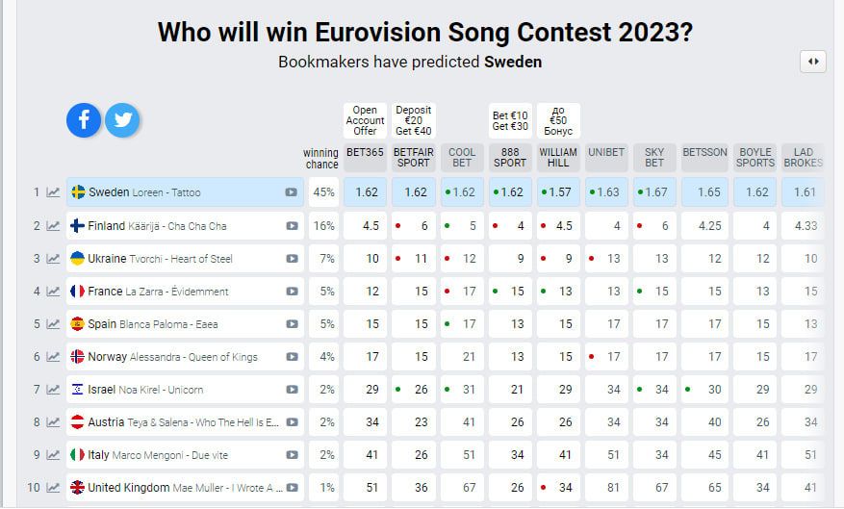Screen dimensions: 844x509
Task: Click Deposit €20 Get €40 offer
Action: tap(414, 120)
